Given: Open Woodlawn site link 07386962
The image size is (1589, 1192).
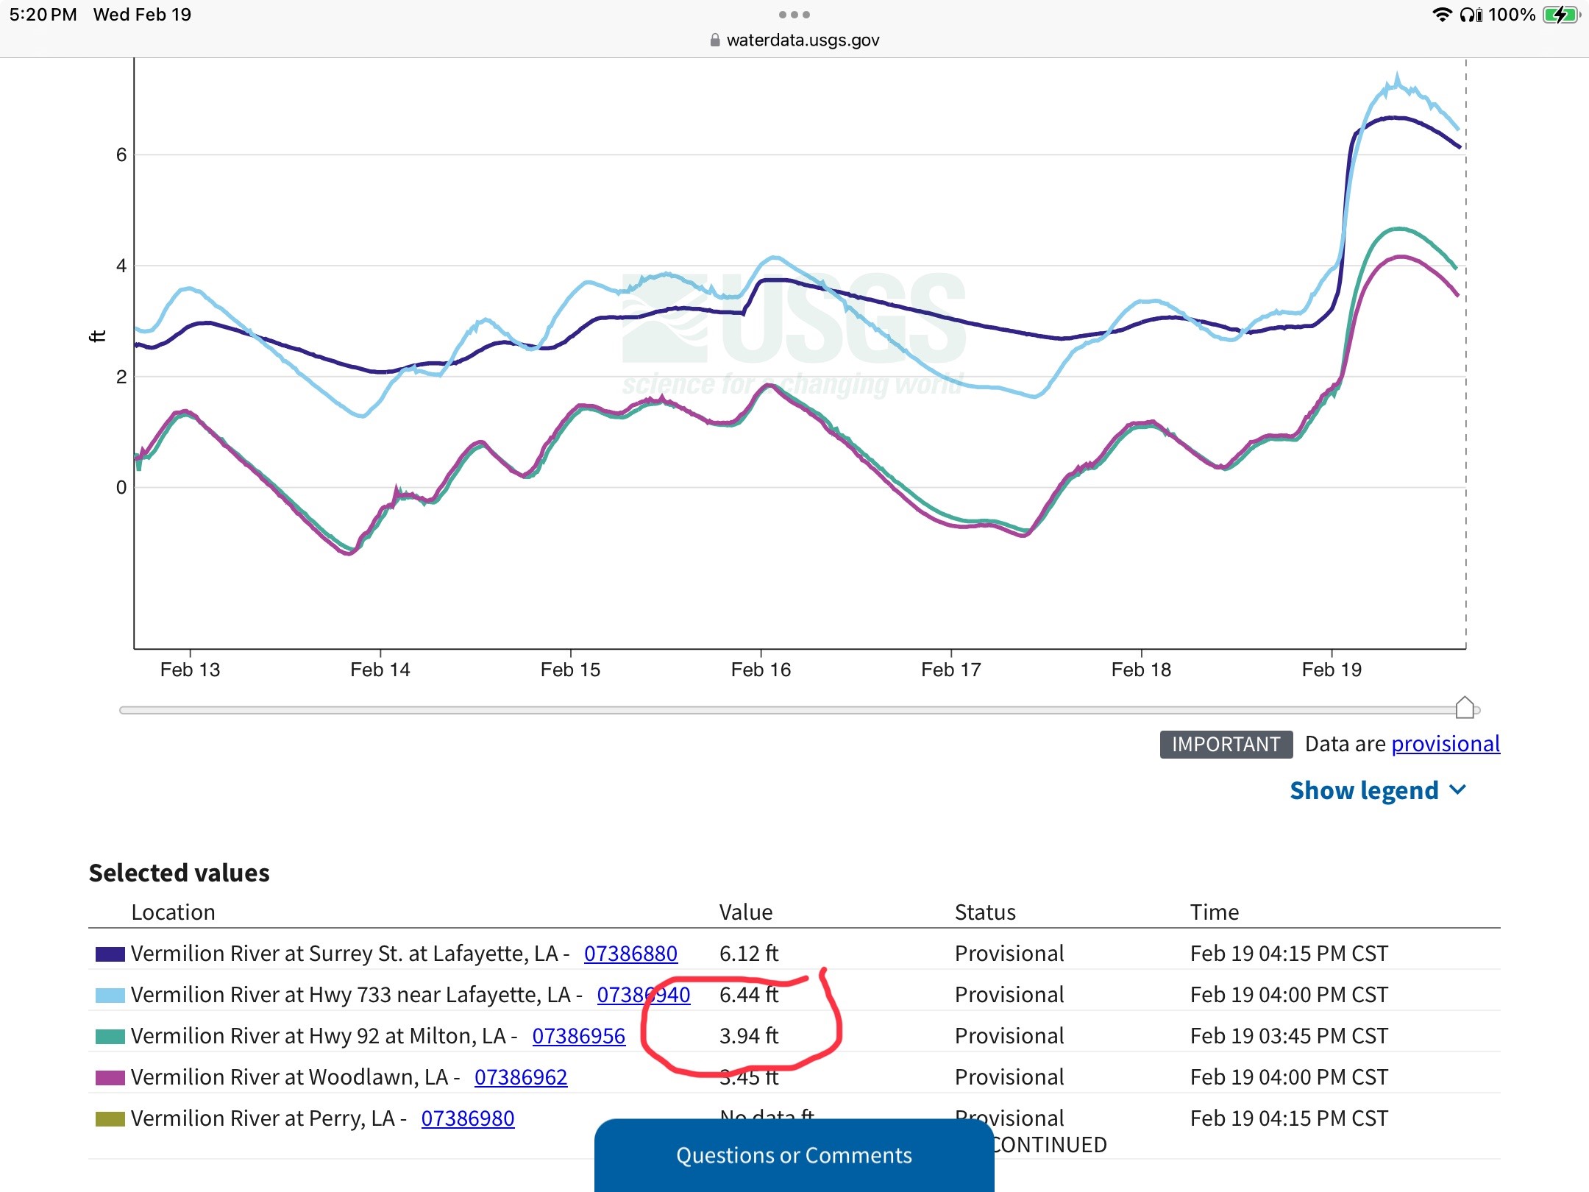Looking at the screenshot, I should 521,1077.
